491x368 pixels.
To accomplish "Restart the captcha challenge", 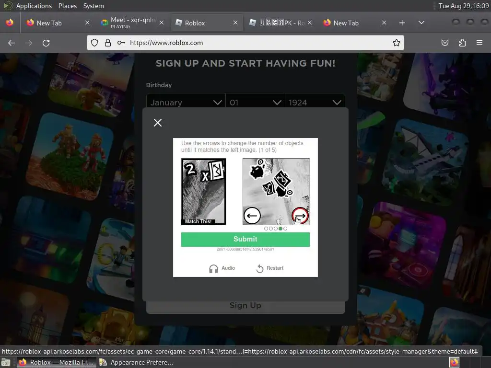I will [x=269, y=268].
